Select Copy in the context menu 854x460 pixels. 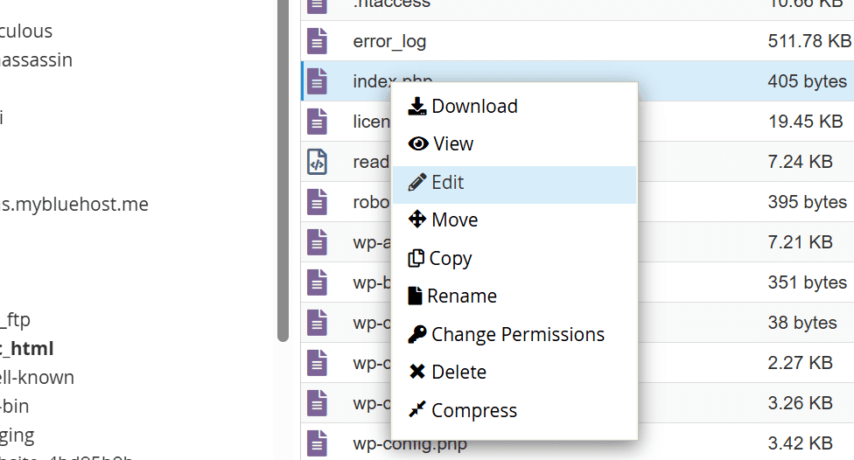click(x=514, y=258)
